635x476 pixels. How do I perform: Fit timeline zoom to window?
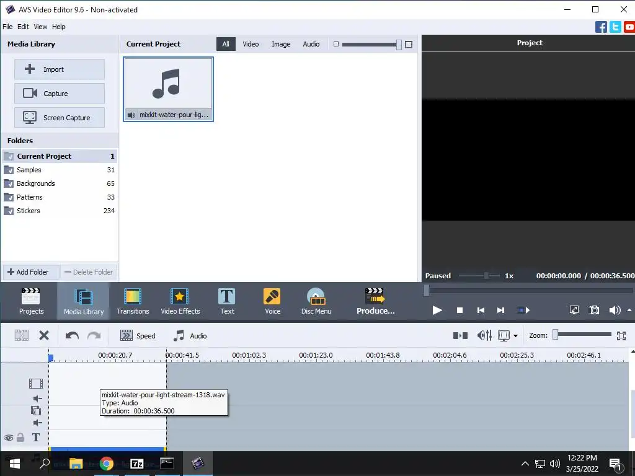click(621, 335)
